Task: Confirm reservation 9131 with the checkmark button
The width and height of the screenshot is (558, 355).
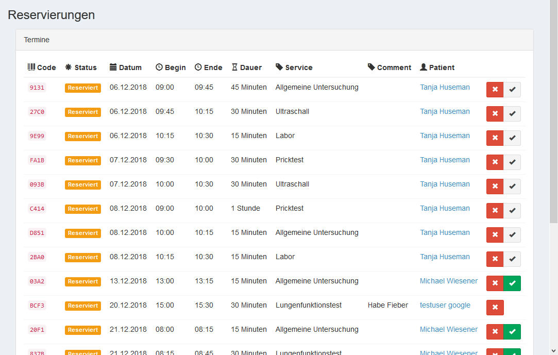Action: pos(512,89)
